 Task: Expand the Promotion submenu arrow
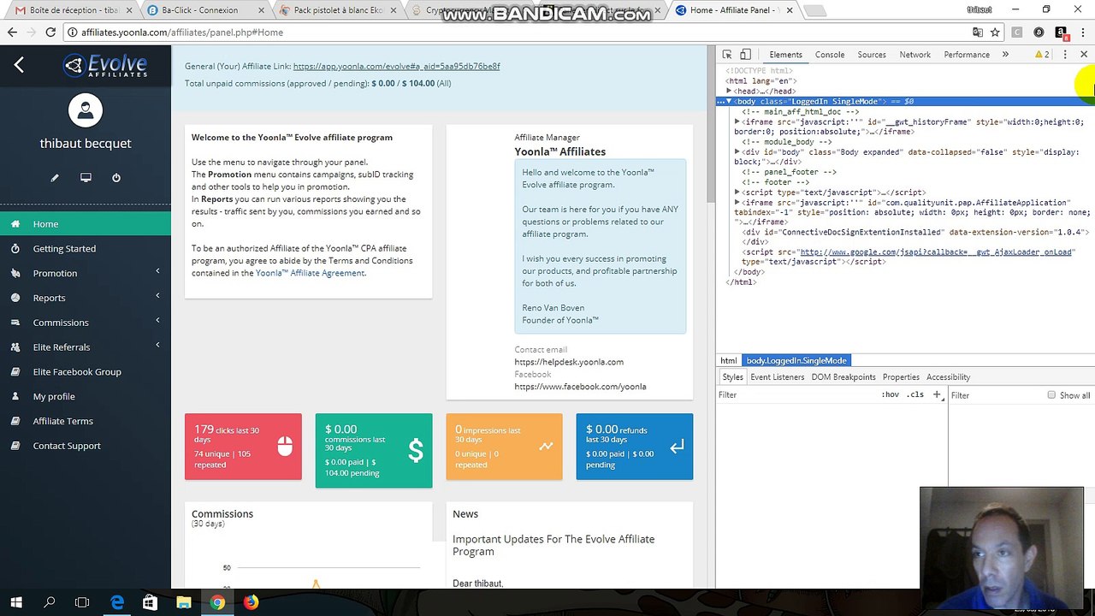(x=157, y=272)
